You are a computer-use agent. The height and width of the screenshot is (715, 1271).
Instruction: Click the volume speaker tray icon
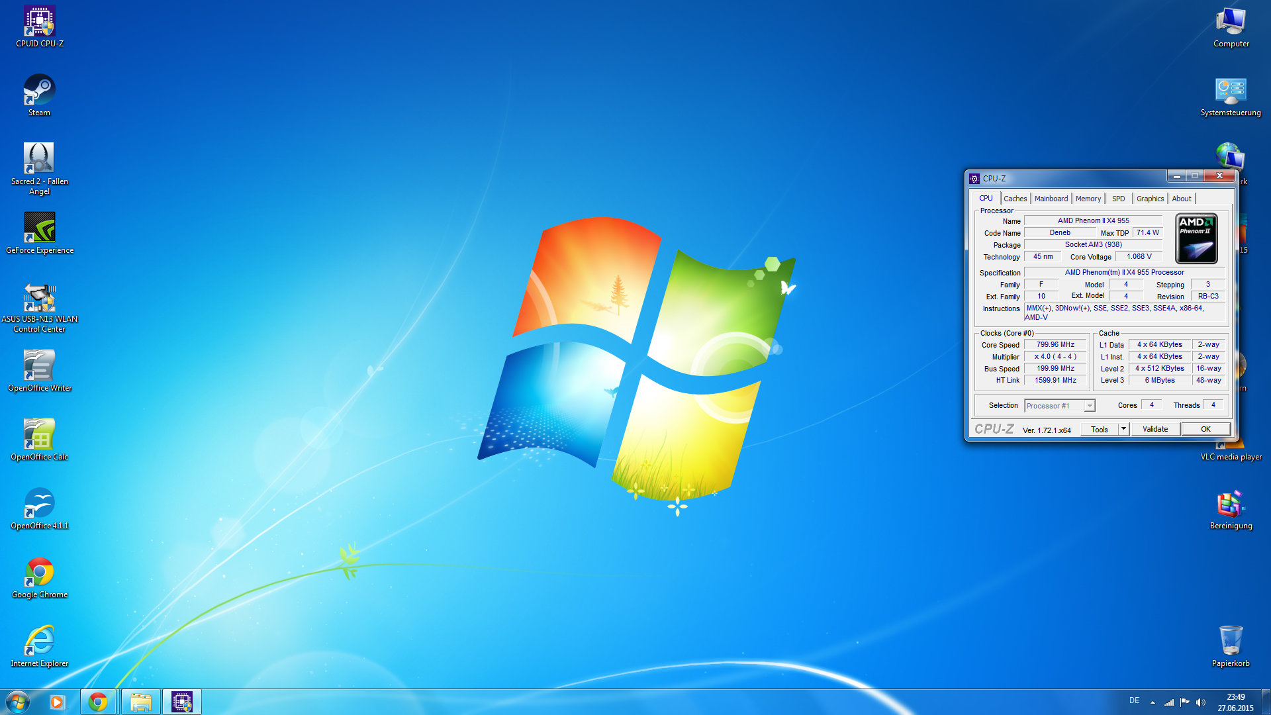coord(1201,702)
